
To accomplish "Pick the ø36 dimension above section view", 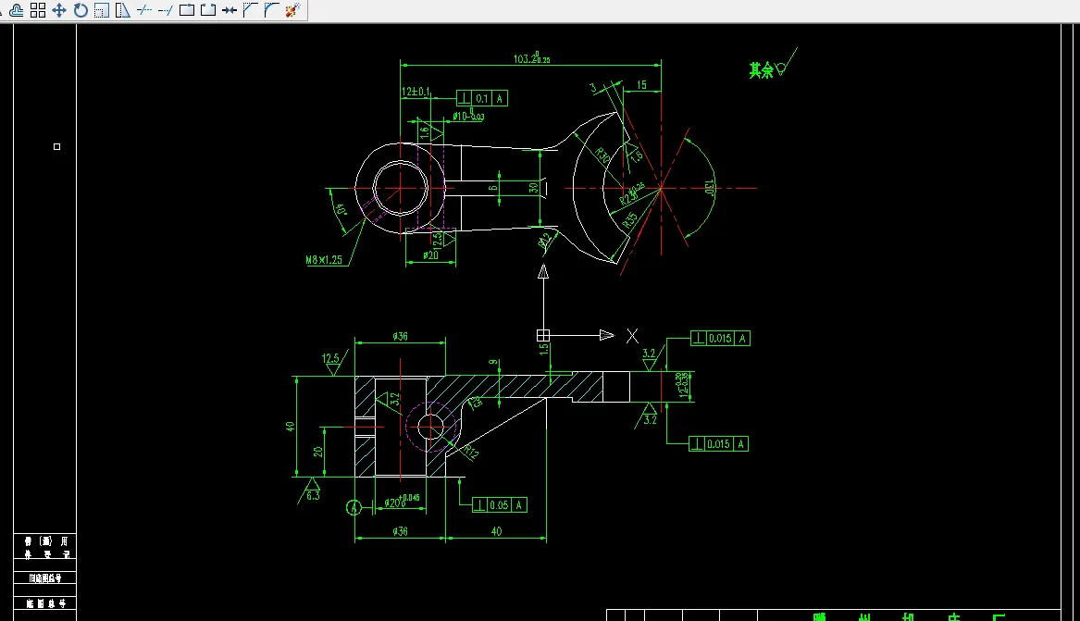I will (x=400, y=337).
